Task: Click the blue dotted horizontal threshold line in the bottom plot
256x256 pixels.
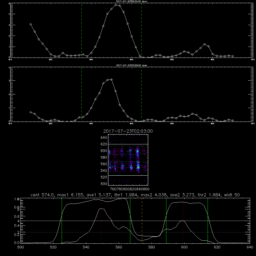Action: [x=135, y=232]
